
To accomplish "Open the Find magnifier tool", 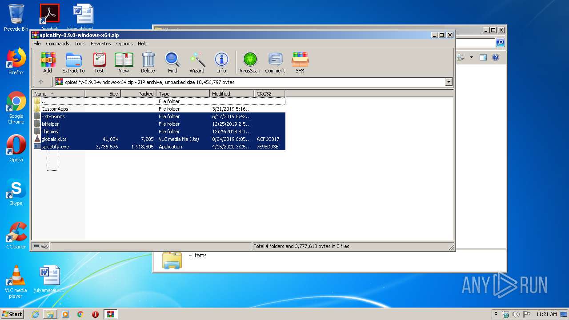I will coord(172,62).
